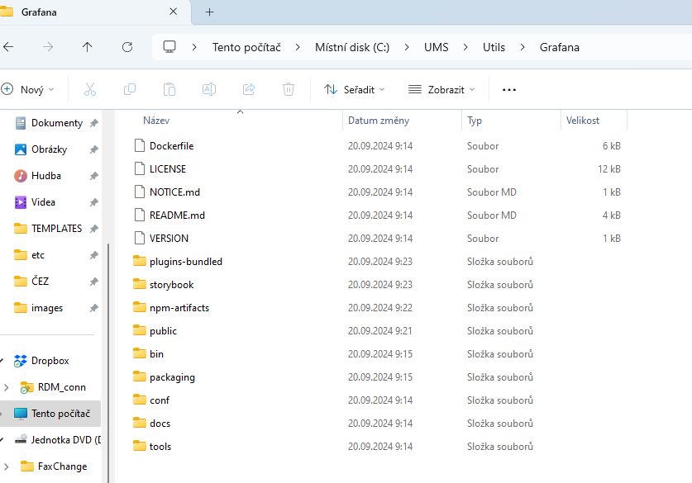692x483 pixels.
Task: Click the Paste clipboard icon
Action: pos(169,89)
